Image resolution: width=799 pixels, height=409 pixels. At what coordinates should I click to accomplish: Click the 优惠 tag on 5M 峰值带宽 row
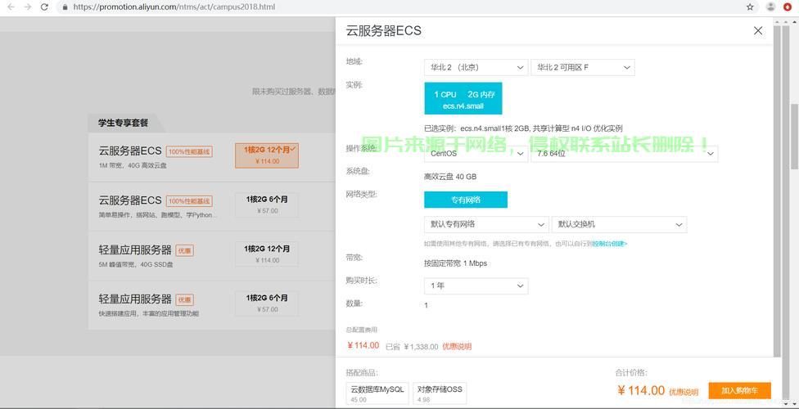pos(184,250)
